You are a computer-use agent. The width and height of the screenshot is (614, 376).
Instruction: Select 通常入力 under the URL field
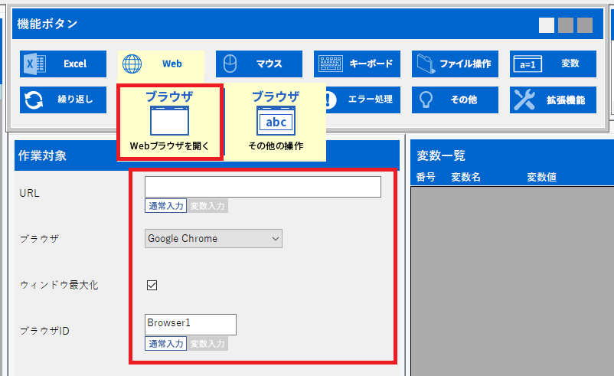[x=165, y=206]
